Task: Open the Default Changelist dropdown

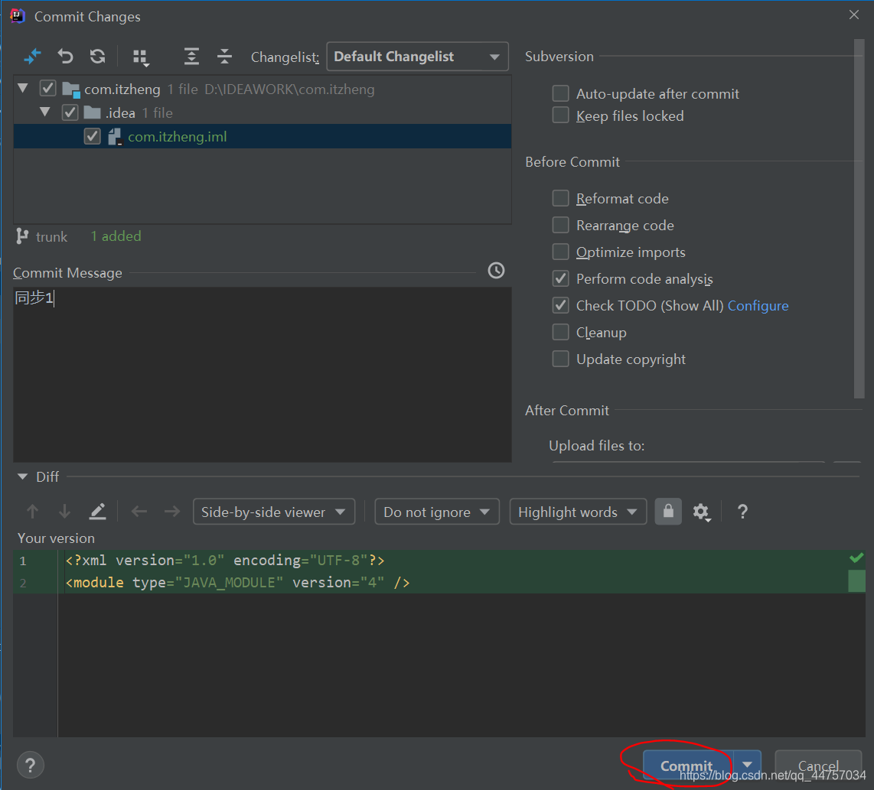Action: click(417, 57)
